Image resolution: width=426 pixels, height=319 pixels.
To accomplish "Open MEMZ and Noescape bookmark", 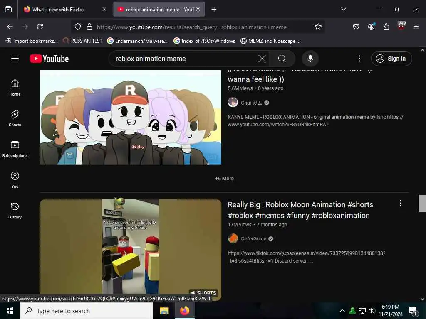I will pos(270,41).
